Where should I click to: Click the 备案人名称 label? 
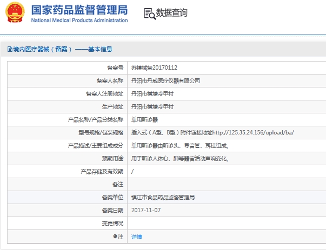(110, 81)
